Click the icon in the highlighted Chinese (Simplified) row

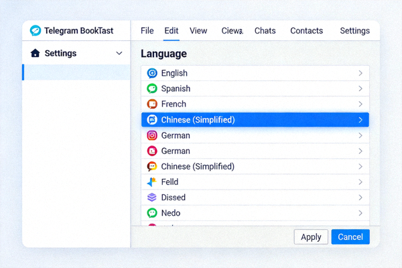click(152, 120)
